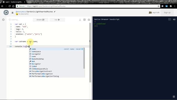This screenshot has width=177, height=100.
Task: Click the download icon above editor
Action: tap(80, 20)
